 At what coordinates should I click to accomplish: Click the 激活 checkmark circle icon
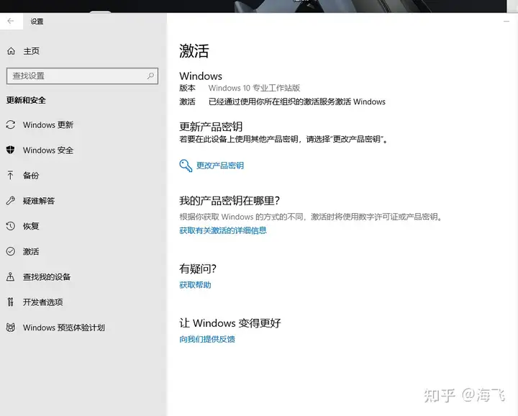11,251
